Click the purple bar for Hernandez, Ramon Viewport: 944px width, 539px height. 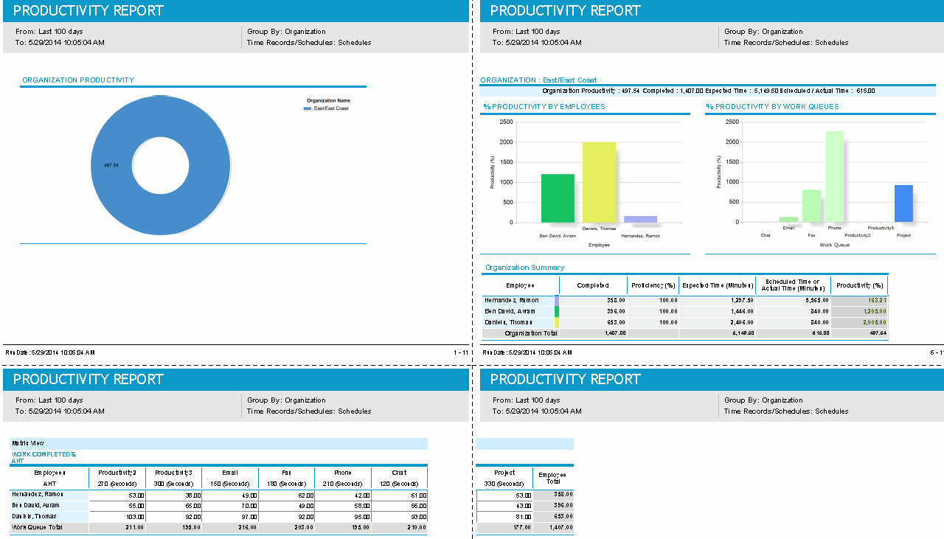[642, 219]
